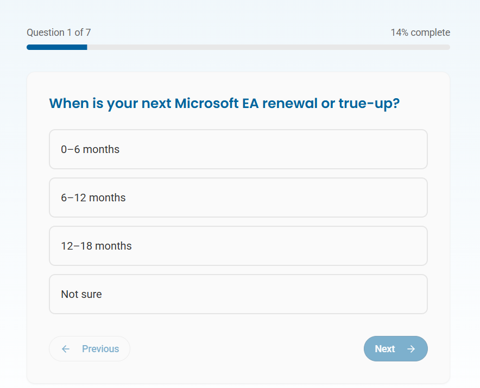Click the "14% complete" status text
The image size is (480, 388).
(x=420, y=33)
